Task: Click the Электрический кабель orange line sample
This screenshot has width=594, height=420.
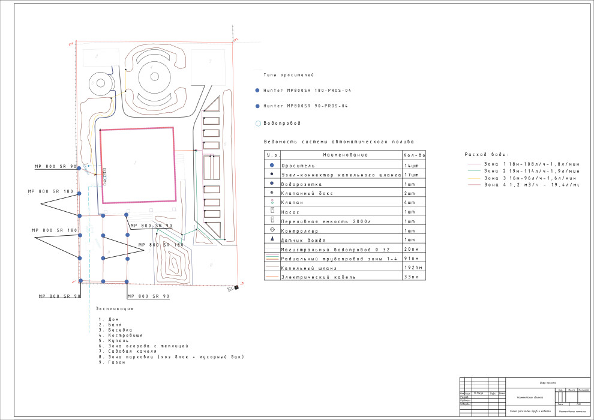Action: pyautogui.click(x=272, y=277)
